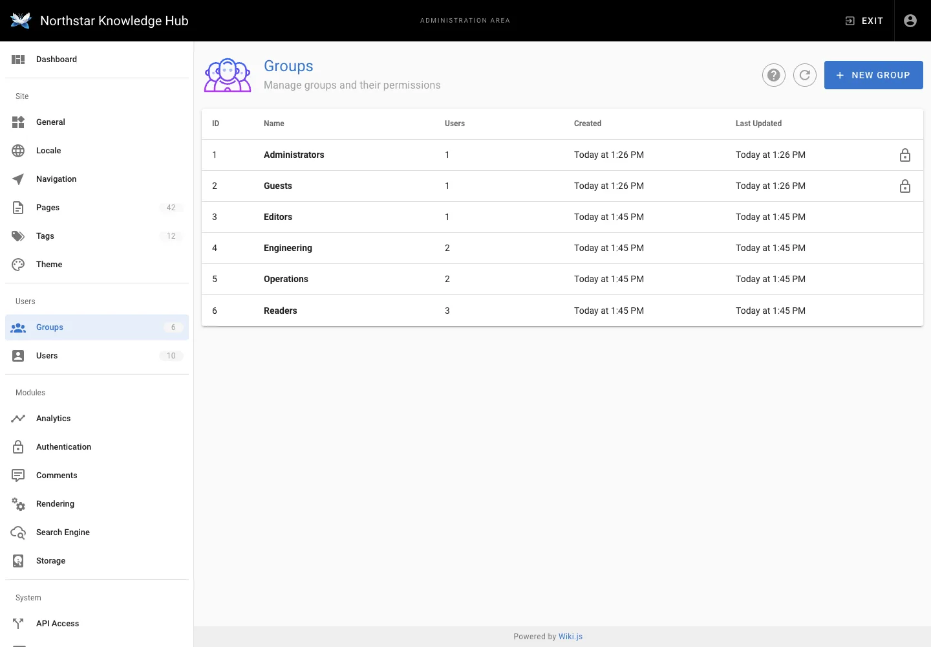Click the Rendering gears icon
Image resolution: width=931 pixels, height=647 pixels.
(x=18, y=504)
